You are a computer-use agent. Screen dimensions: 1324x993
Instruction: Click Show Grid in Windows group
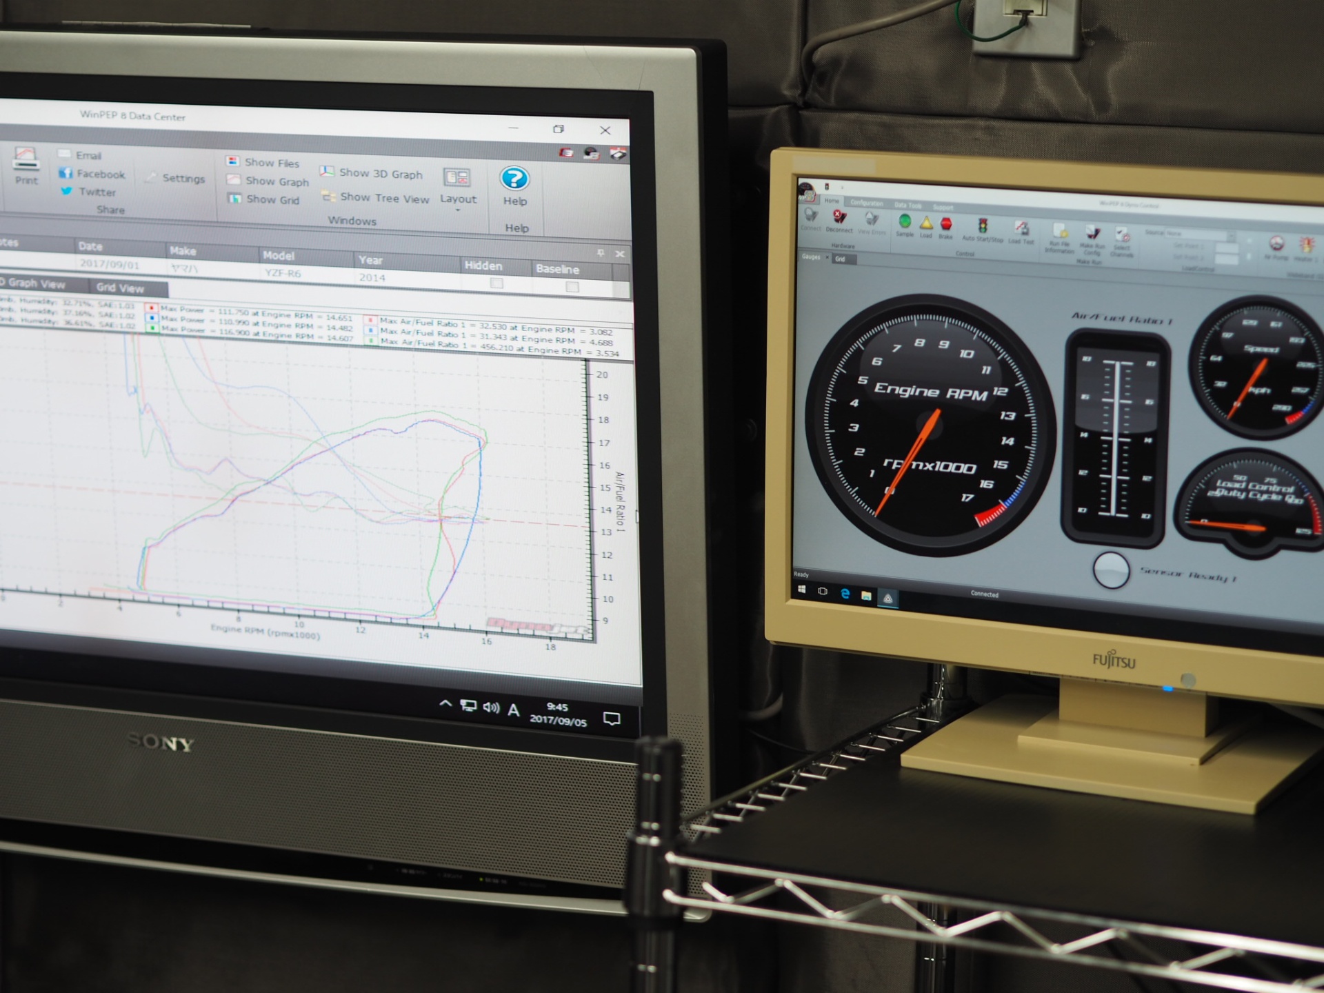point(263,199)
